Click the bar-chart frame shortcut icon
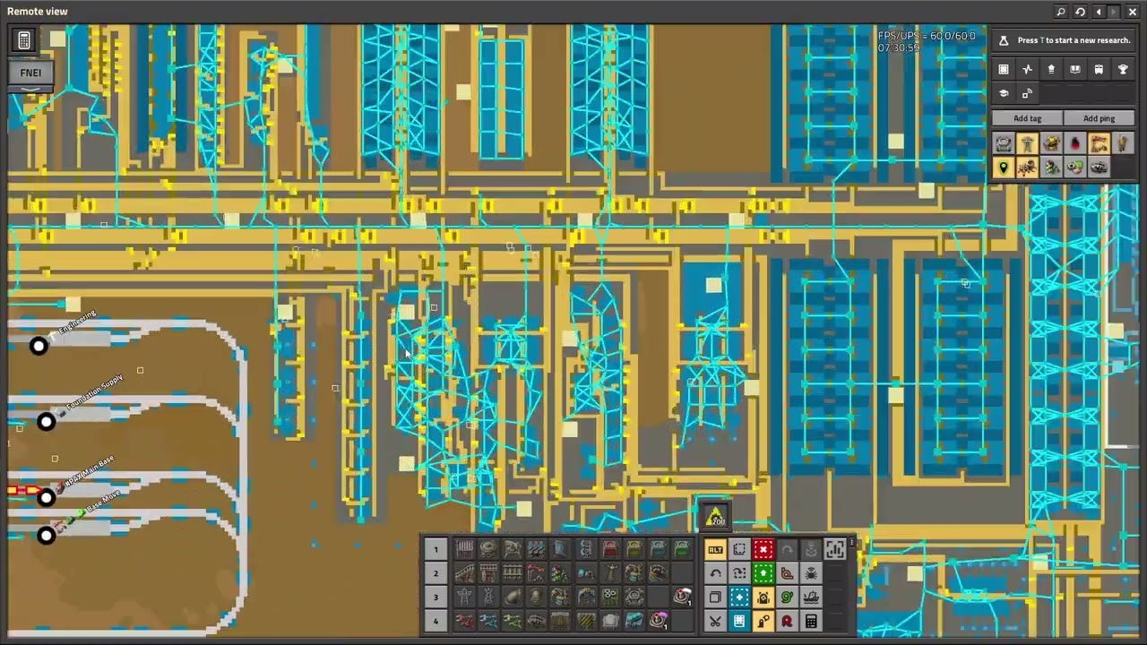 (834, 549)
